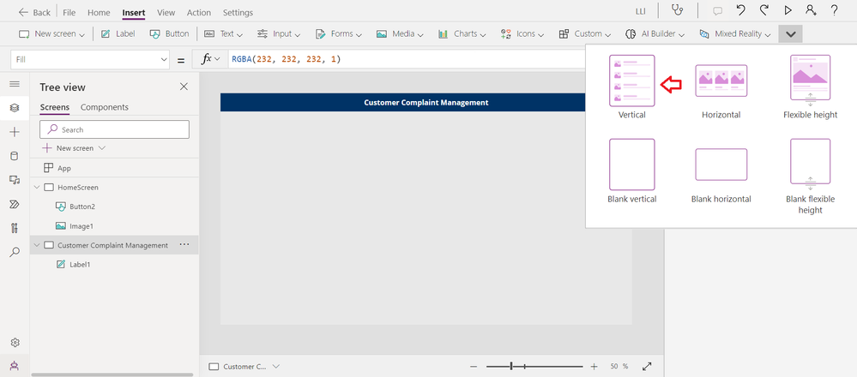
Task: Switch to Screens tab in Tree view
Action: (x=55, y=107)
